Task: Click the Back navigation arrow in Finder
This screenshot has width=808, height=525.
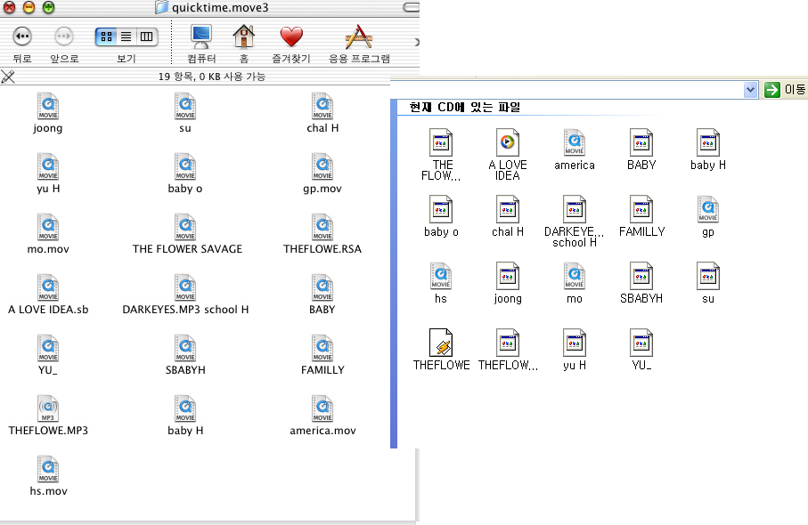Action: click(x=22, y=36)
